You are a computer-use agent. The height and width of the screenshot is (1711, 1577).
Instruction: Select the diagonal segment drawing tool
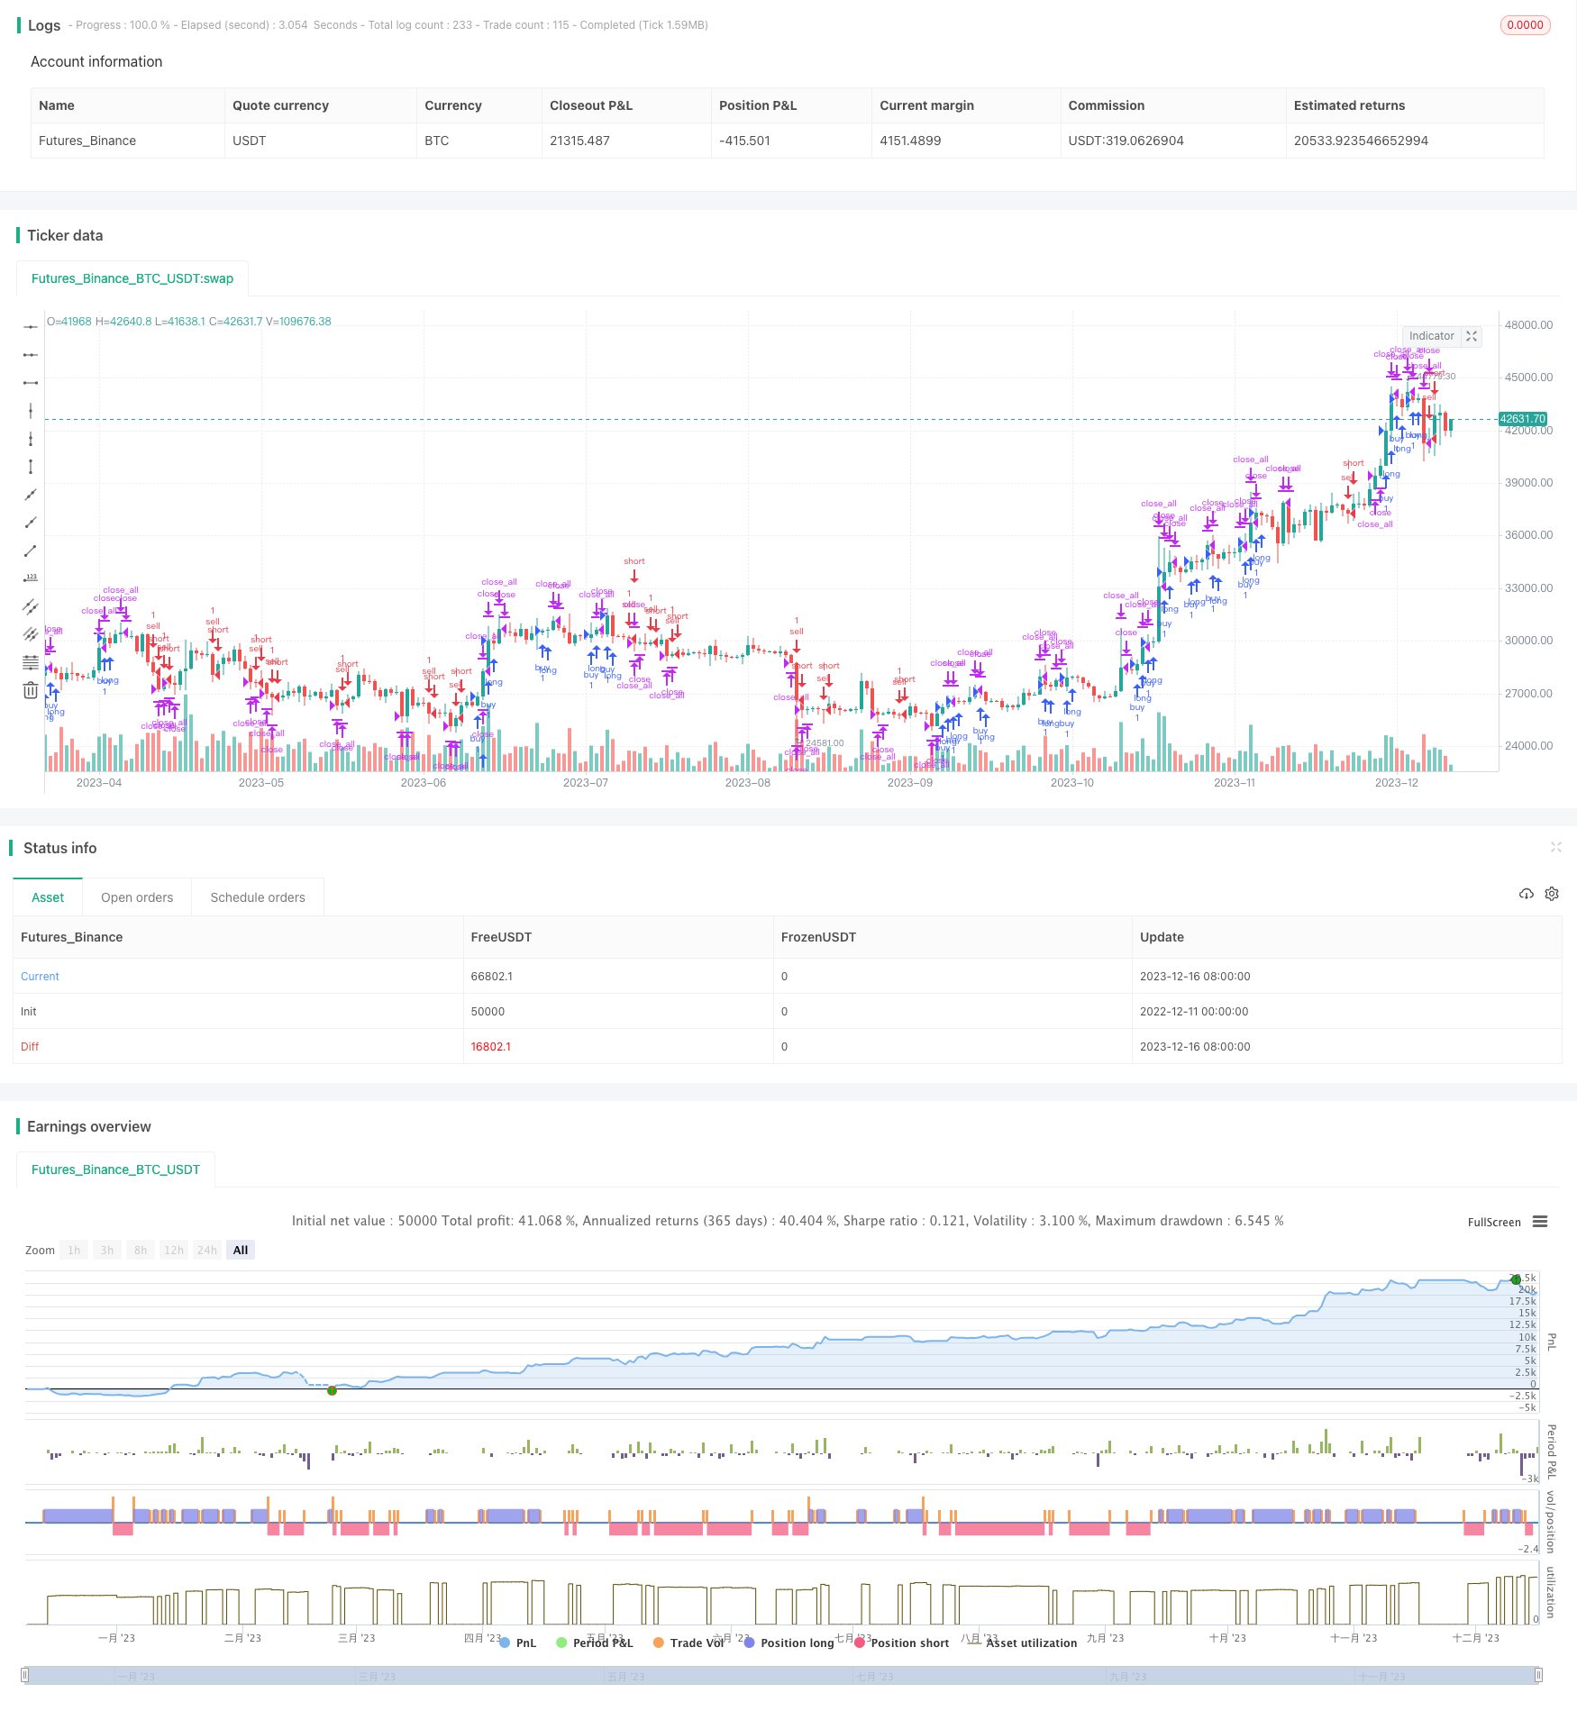(x=31, y=551)
